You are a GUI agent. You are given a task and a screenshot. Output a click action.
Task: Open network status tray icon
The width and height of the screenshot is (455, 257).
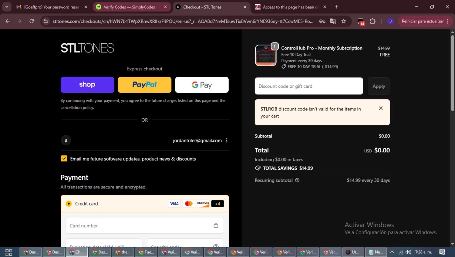(x=401, y=252)
